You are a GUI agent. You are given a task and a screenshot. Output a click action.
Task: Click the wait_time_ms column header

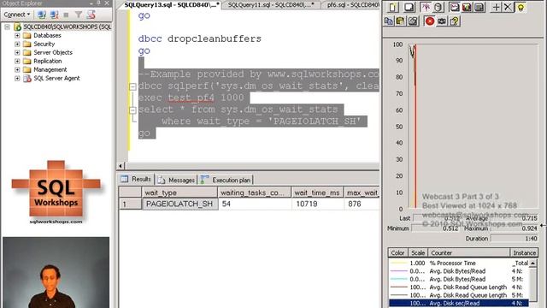(x=317, y=192)
